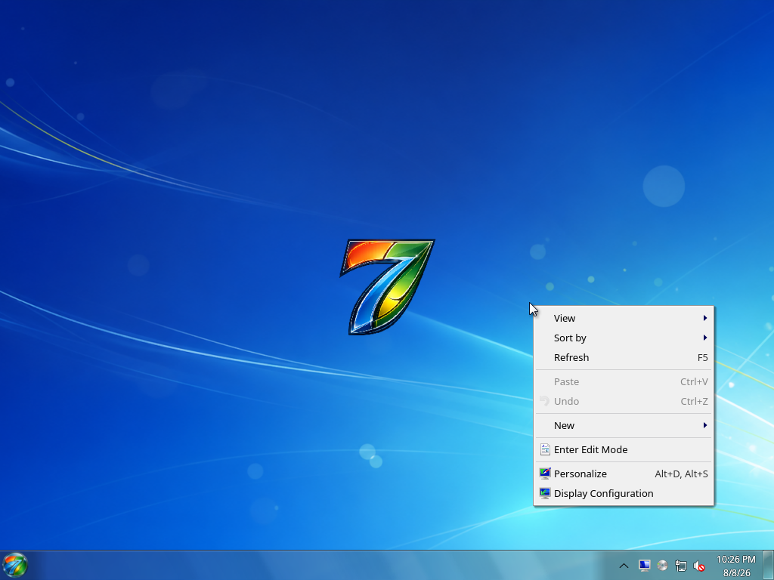The width and height of the screenshot is (774, 580).
Task: Open the New submenu
Action: click(624, 425)
